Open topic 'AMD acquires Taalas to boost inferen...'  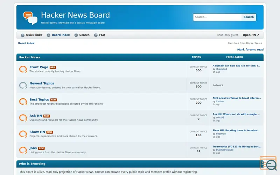coord(237,98)
